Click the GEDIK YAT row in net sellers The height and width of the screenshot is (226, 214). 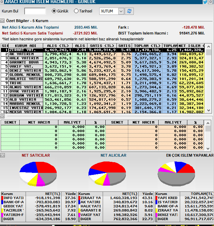39,206
